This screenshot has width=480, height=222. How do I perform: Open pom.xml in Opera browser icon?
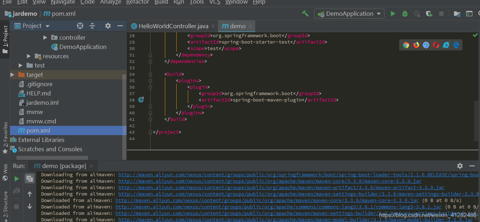436,45
